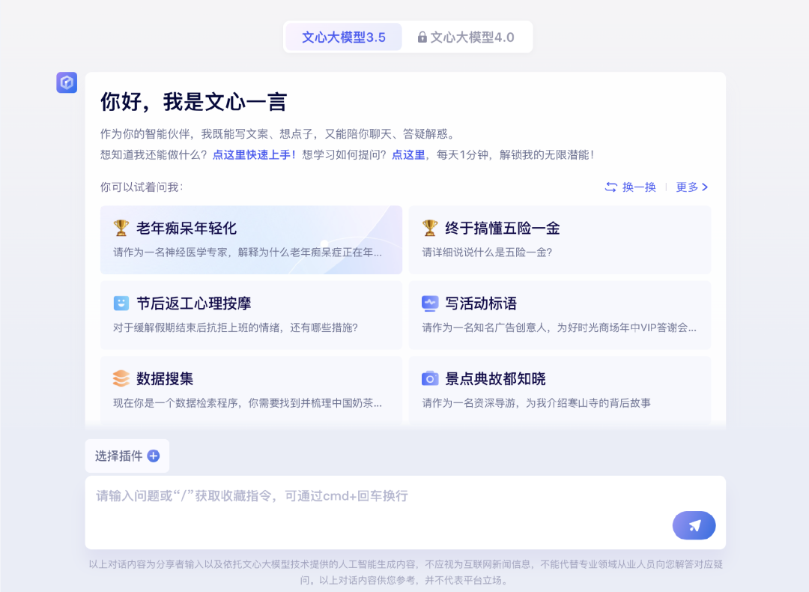Open the 点这里 link about how to ask

pyautogui.click(x=408, y=155)
